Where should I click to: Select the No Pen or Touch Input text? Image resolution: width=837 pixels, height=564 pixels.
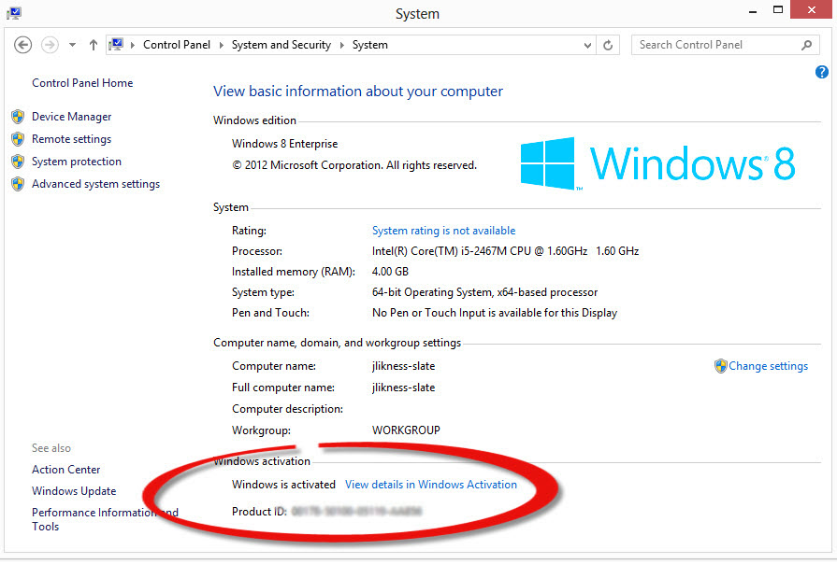[x=495, y=313]
